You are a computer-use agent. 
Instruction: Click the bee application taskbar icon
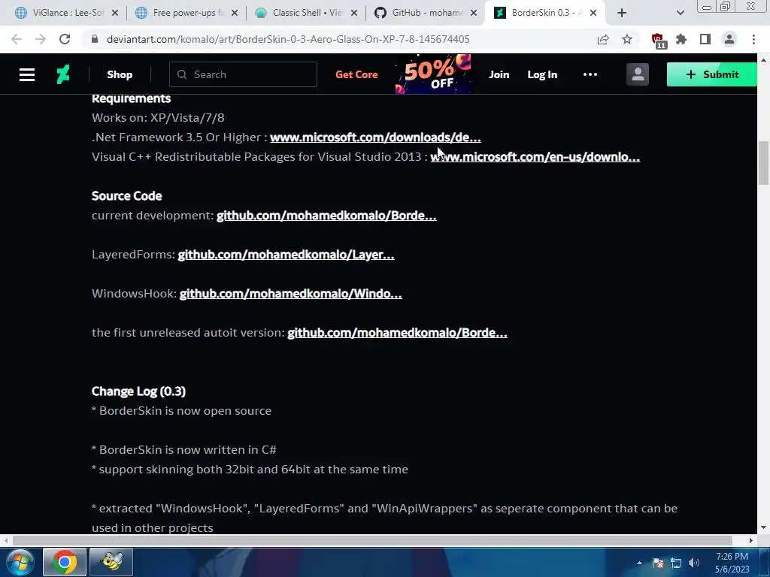111,562
